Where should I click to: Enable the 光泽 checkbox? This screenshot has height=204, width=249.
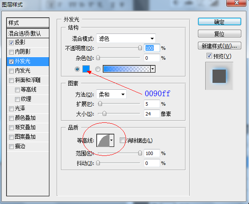[11, 109]
